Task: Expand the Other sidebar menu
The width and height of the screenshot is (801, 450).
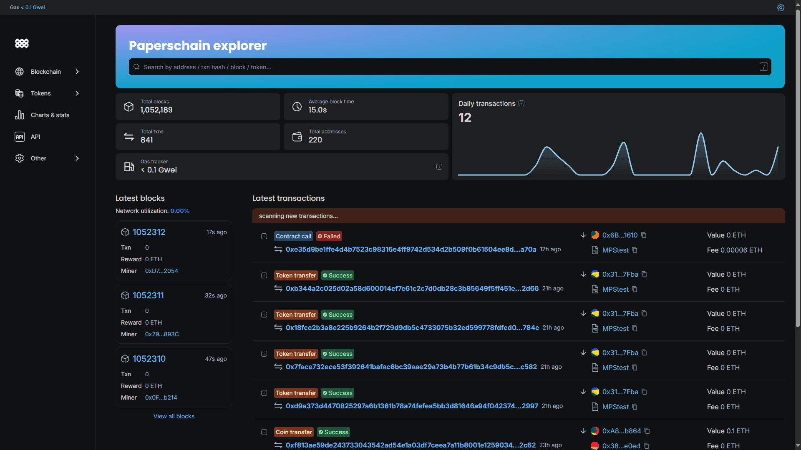Action: point(77,158)
